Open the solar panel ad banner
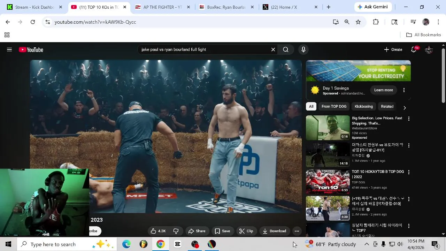Image resolution: width=446 pixels, height=251 pixels. tap(358, 71)
